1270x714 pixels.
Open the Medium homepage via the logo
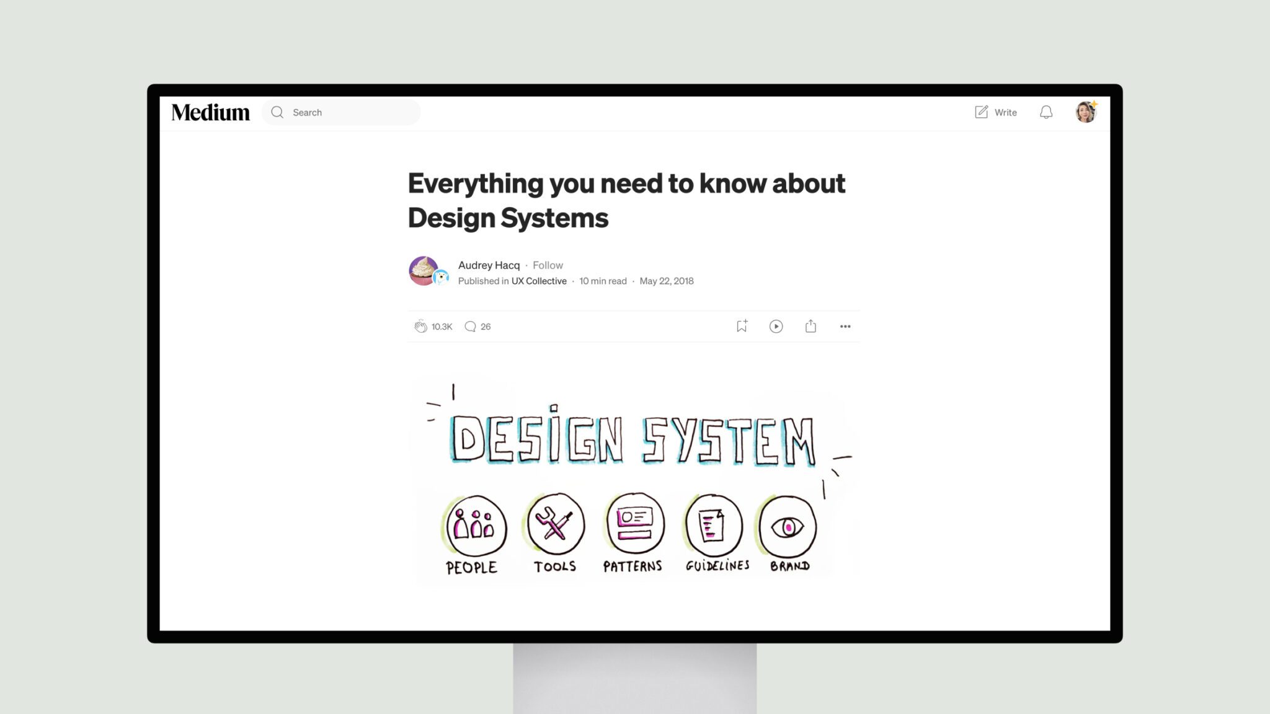pyautogui.click(x=210, y=112)
